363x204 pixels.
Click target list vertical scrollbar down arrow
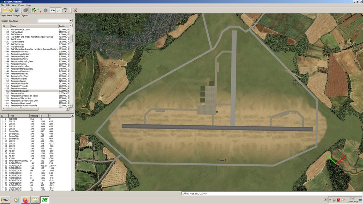(x=71, y=106)
